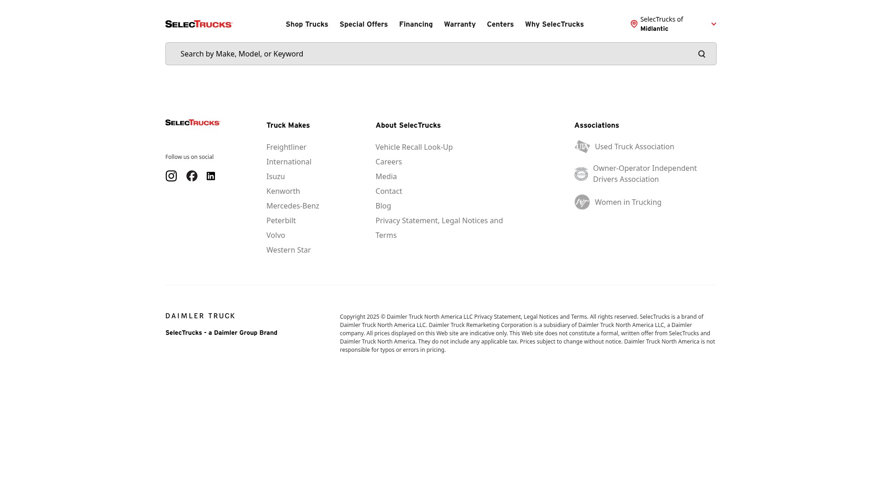Open the Mercedes-Benz make link
The width and height of the screenshot is (882, 496).
293,206
